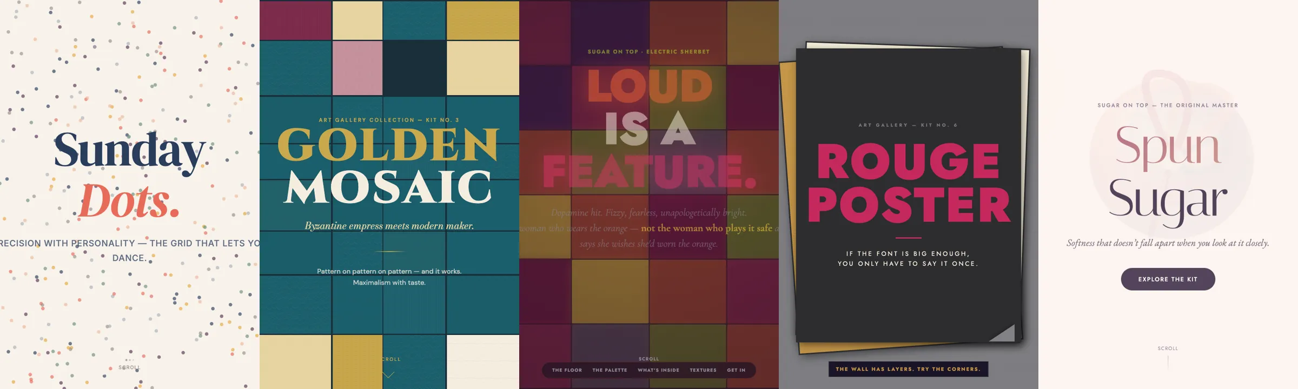Click the SCROLL label on the Sunday Dots page

click(129, 367)
